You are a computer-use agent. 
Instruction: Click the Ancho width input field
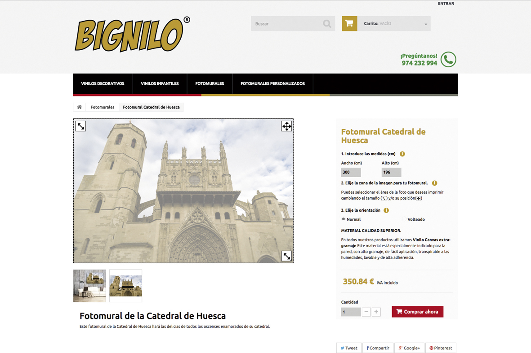click(351, 172)
